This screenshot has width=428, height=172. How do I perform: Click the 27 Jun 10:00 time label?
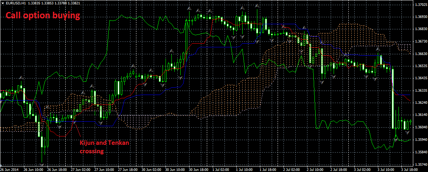[x=104, y=169]
